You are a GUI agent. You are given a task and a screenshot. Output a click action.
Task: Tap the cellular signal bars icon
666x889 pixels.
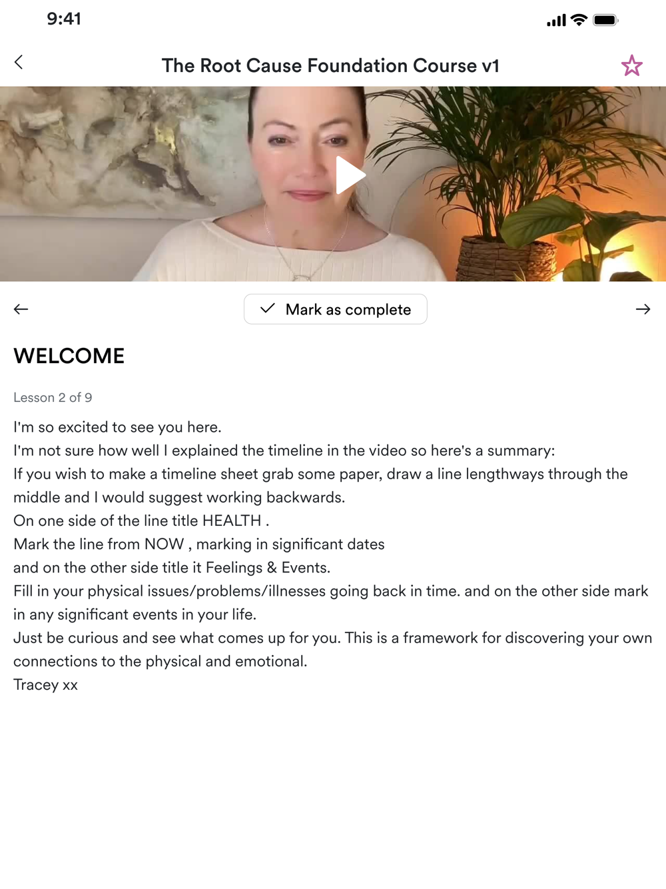coord(556,21)
